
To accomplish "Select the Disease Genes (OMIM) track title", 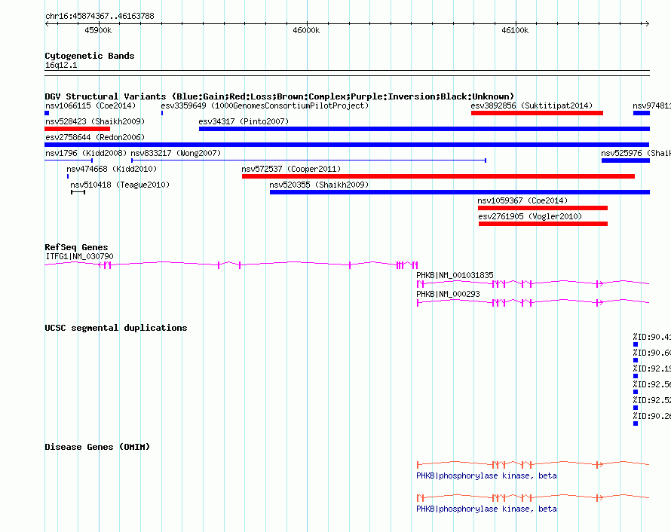I will click(97, 447).
